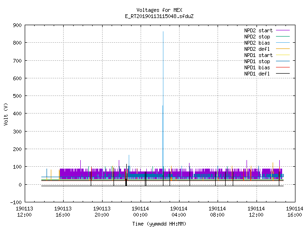Click the chart title 'Voltages for MEX'

point(159,10)
